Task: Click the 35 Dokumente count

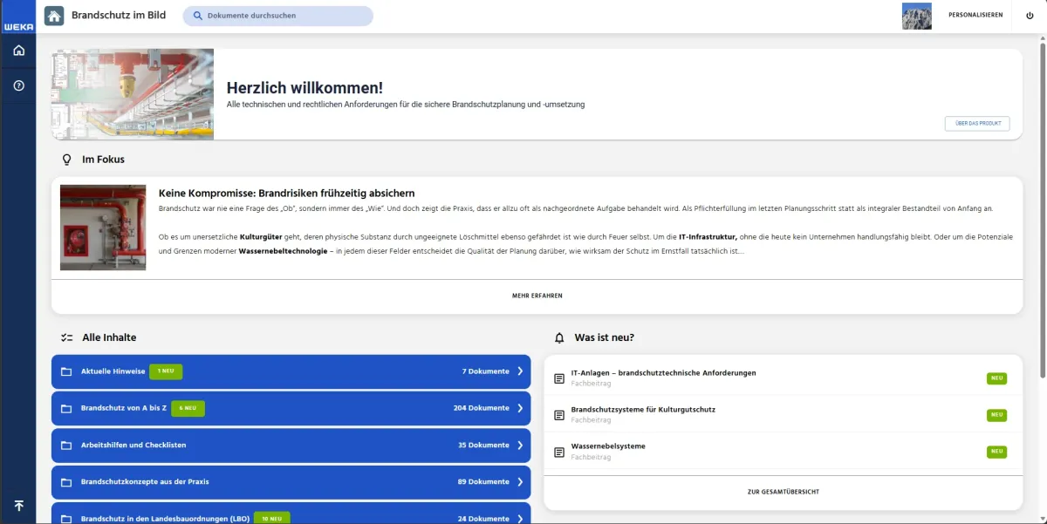Action: point(483,445)
